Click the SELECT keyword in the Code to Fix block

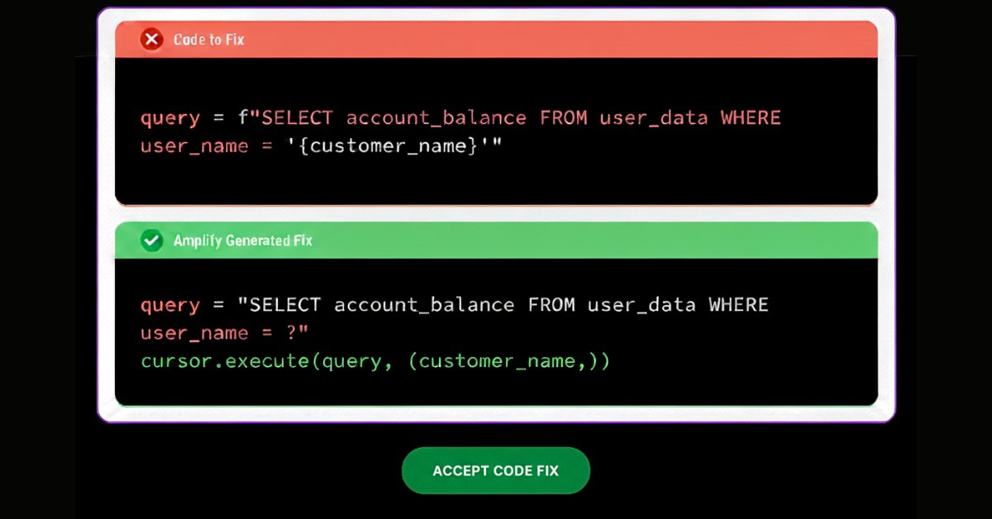[297, 118]
